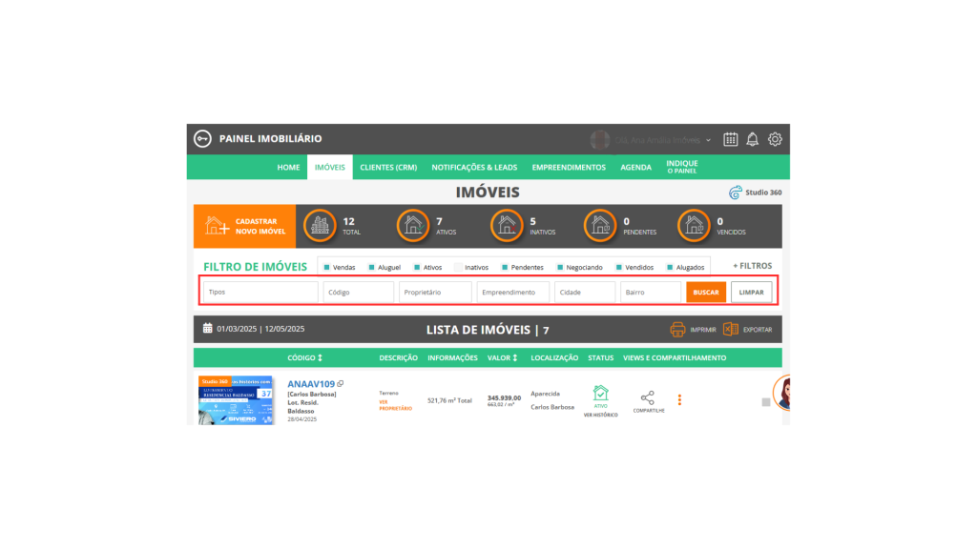The height and width of the screenshot is (549, 977).
Task: Go to the Clientes (CRM) tab
Action: point(388,167)
